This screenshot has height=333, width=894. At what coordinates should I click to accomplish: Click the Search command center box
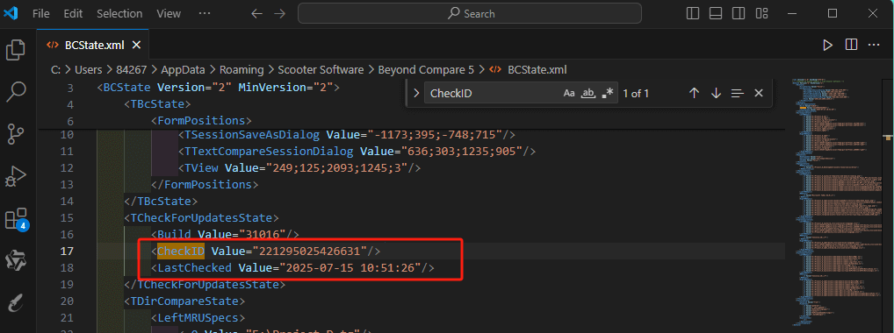tap(470, 13)
